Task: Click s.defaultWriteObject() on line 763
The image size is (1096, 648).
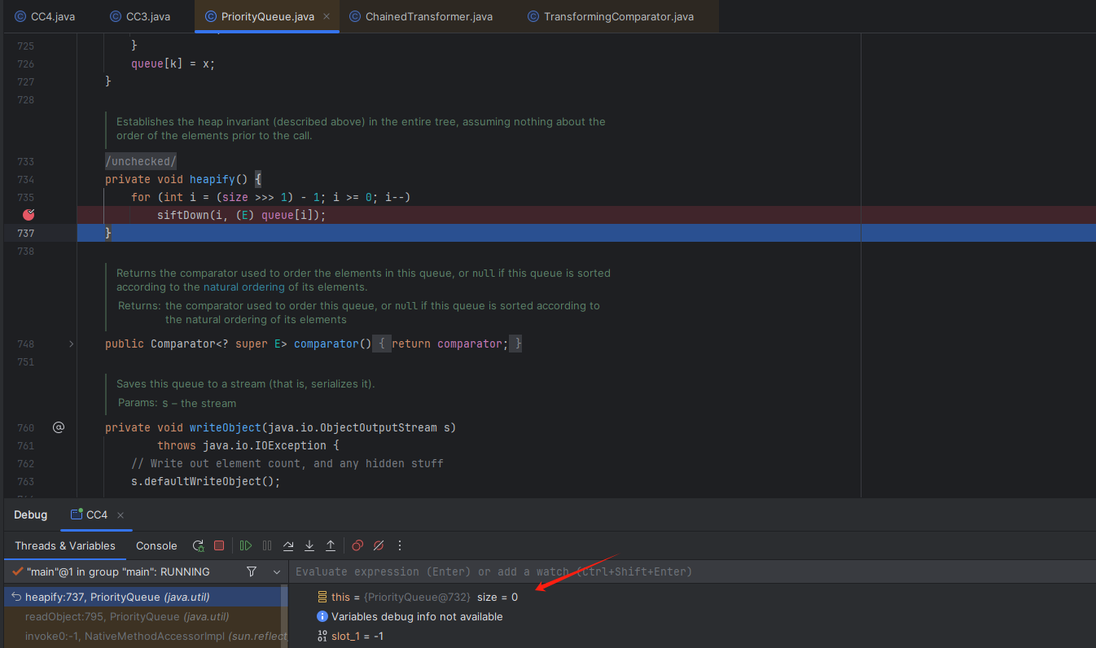Action: point(205,481)
